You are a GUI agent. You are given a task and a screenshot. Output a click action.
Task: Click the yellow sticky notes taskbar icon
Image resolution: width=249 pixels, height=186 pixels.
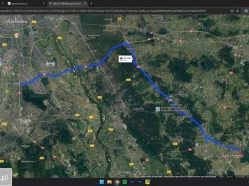[147, 182]
